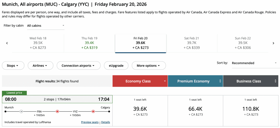Click the Air Canada logo after FRA
Image resolution: width=280 pixels, height=128 pixels.
57,111
